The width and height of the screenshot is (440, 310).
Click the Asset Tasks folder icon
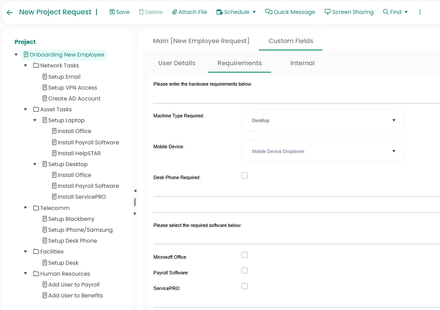[36, 109]
